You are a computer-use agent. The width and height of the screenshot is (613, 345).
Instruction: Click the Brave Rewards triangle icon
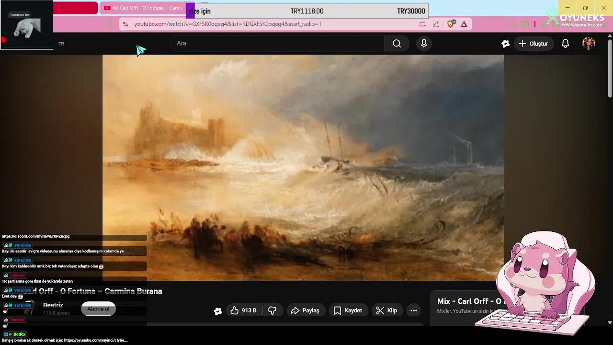coord(464,24)
